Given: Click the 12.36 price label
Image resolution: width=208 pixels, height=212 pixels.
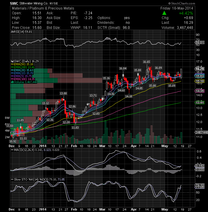Looking at the screenshot, I should [50, 120].
